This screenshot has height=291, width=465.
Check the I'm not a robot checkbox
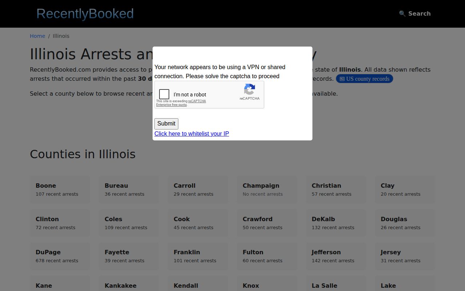point(164,94)
